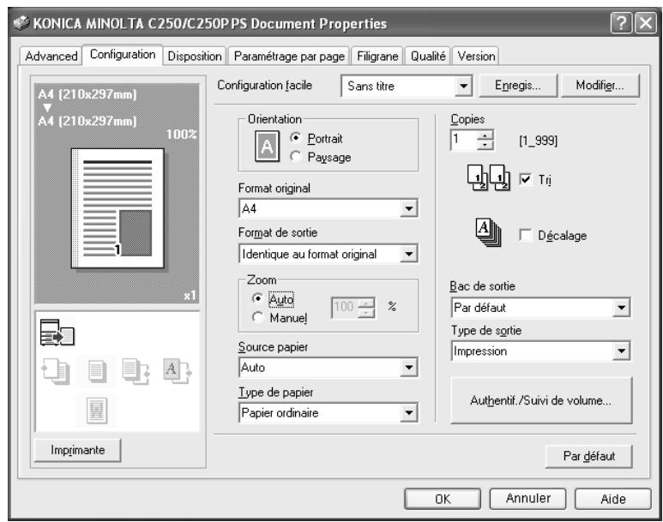Click the greyed patterned page icon in bottom row
The width and height of the screenshot is (663, 522).
coord(97,410)
